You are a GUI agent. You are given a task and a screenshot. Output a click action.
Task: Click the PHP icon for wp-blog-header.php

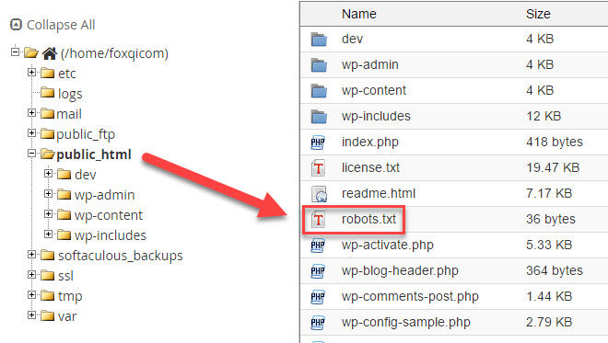pyautogui.click(x=318, y=271)
